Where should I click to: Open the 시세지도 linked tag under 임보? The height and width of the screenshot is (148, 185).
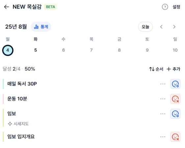(x=18, y=124)
